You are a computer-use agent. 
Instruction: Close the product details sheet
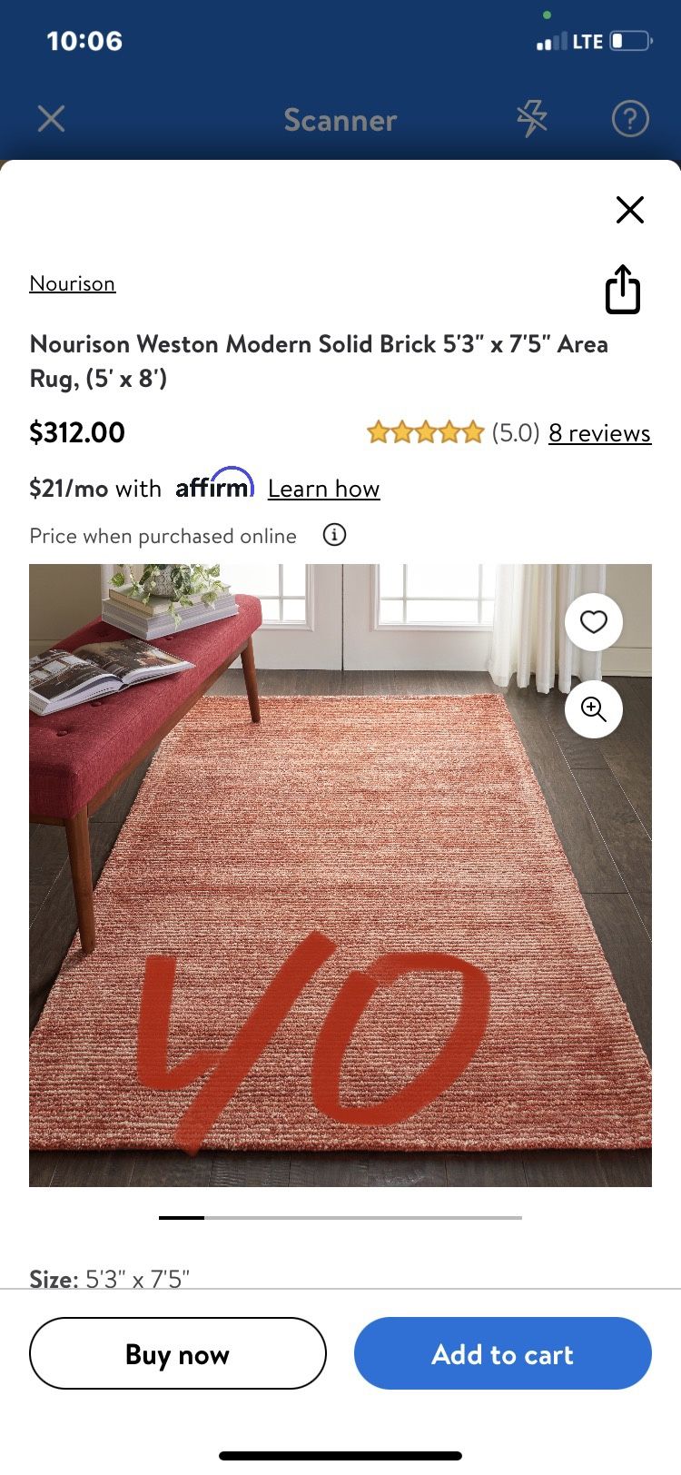tap(629, 210)
